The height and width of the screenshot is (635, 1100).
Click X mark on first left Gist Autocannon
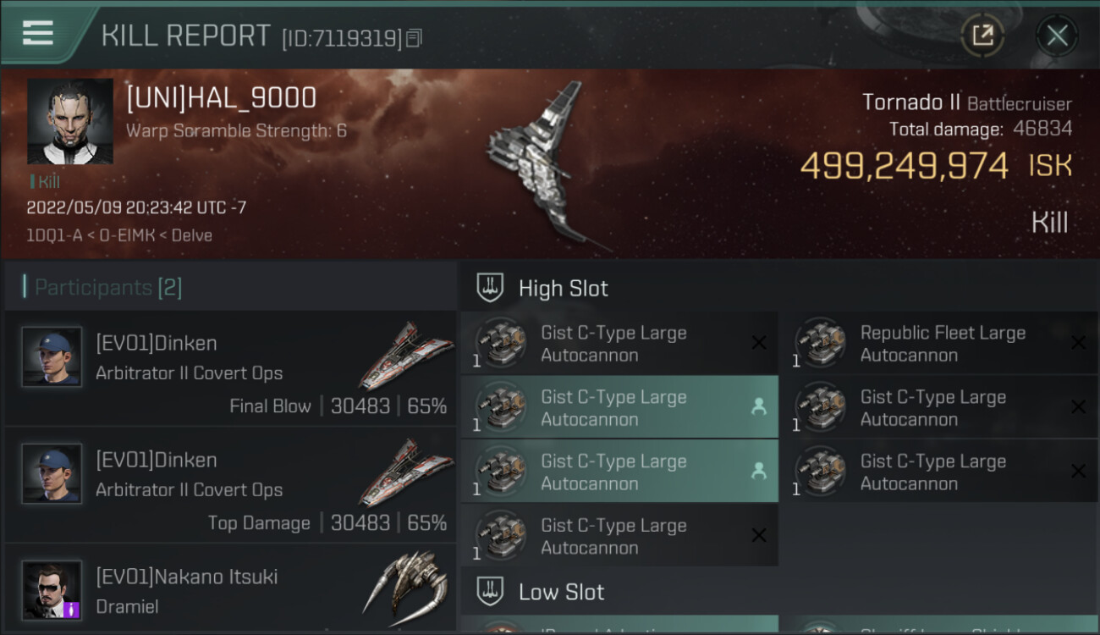click(759, 343)
